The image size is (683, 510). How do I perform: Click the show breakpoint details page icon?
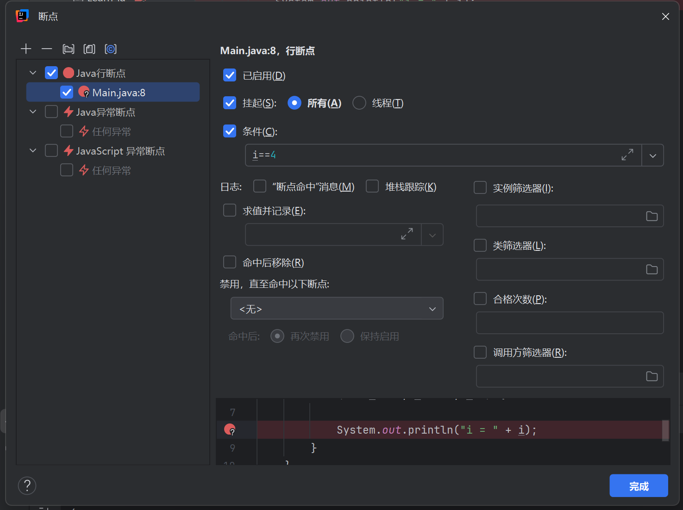pos(89,49)
